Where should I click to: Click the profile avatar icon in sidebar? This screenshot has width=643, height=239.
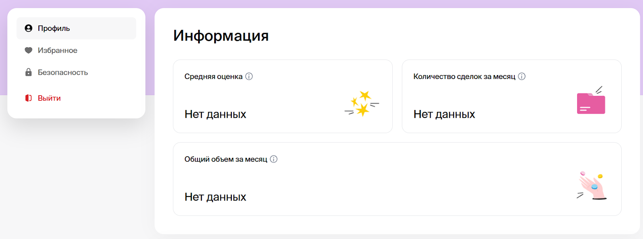(29, 28)
